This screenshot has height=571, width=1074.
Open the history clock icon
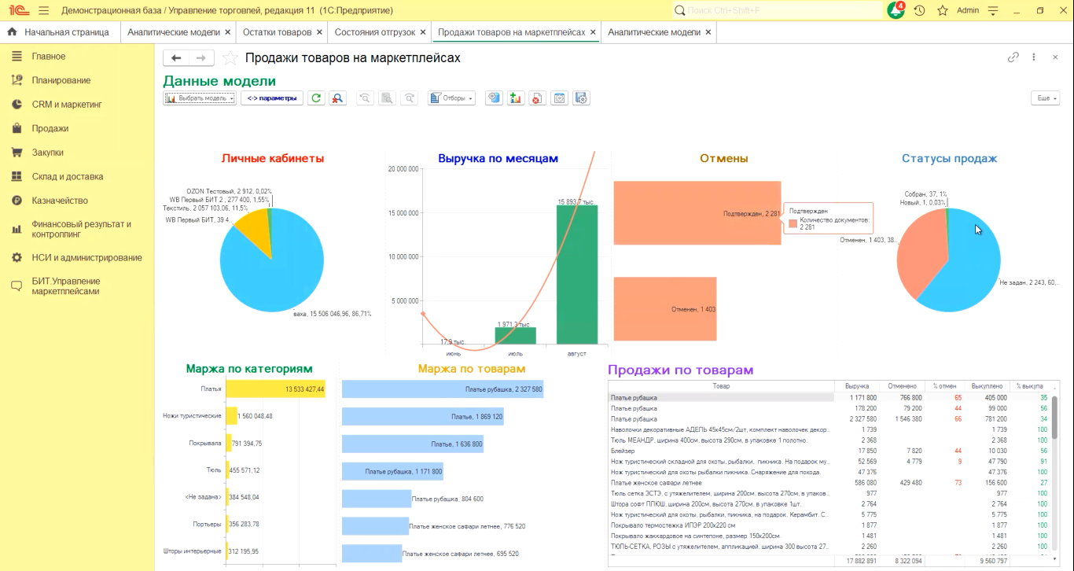tap(919, 11)
